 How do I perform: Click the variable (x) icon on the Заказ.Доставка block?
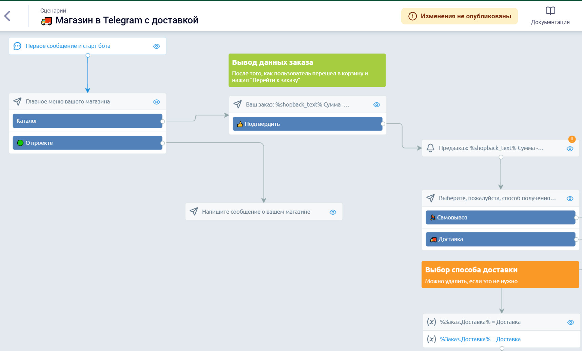(x=431, y=322)
